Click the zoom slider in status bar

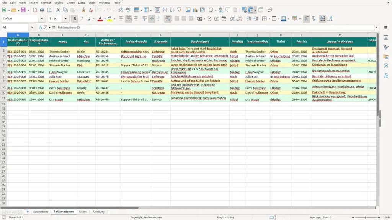coord(366,217)
